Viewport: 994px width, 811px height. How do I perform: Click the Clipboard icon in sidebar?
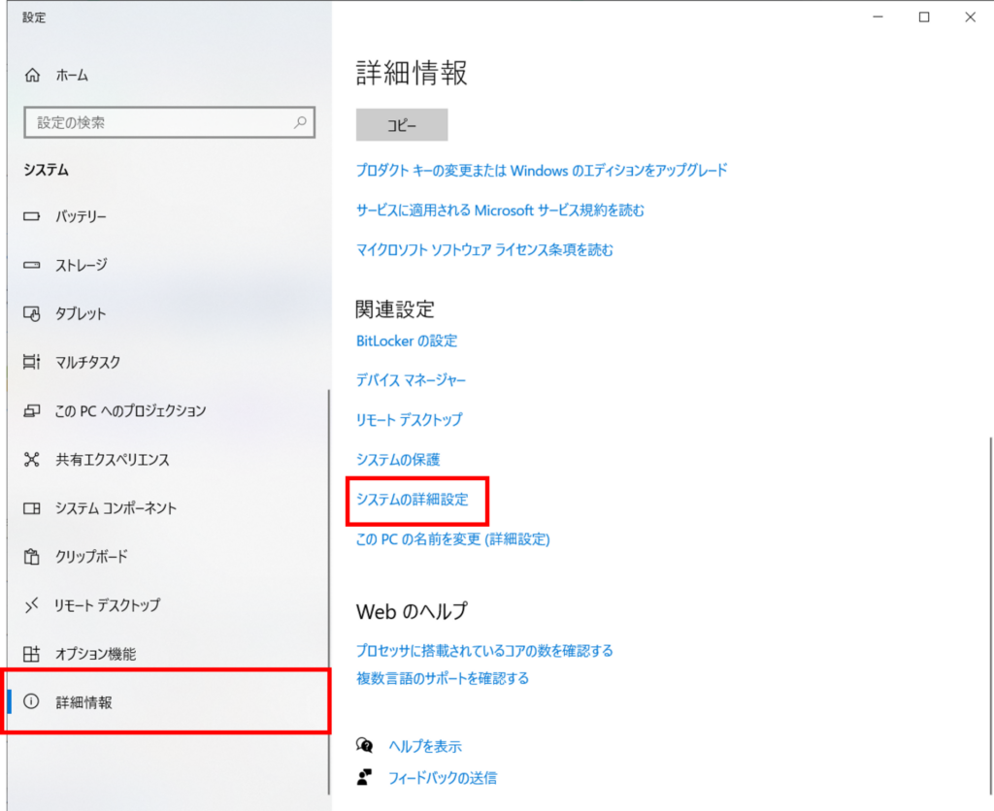click(x=32, y=556)
